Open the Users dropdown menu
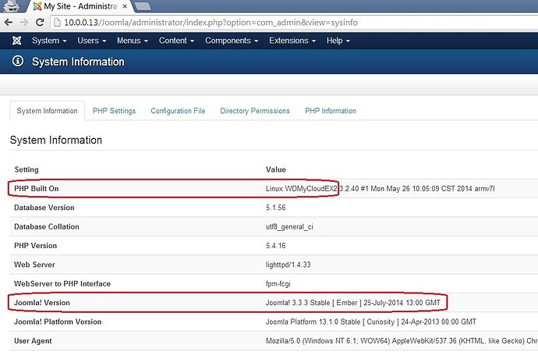The width and height of the screenshot is (538, 352). click(x=91, y=41)
